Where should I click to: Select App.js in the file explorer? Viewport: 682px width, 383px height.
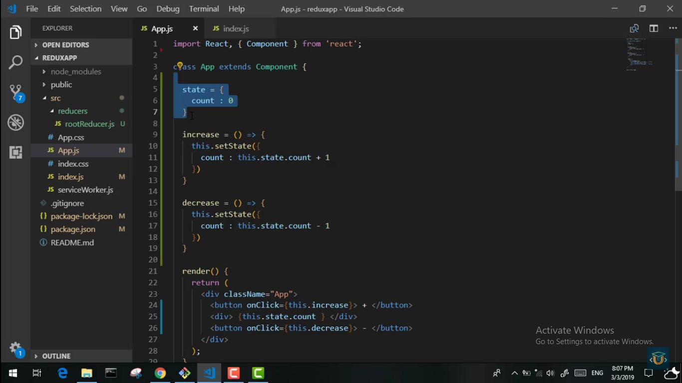point(82,151)
